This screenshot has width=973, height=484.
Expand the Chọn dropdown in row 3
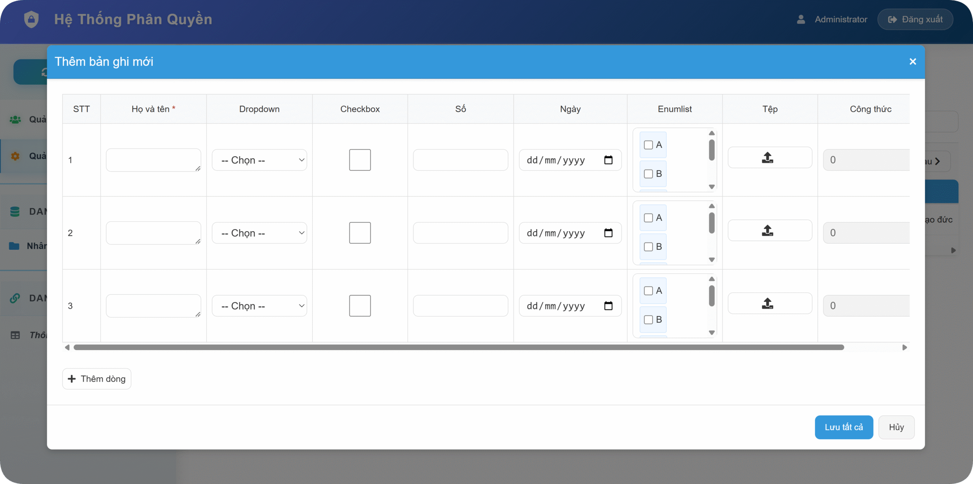click(259, 306)
